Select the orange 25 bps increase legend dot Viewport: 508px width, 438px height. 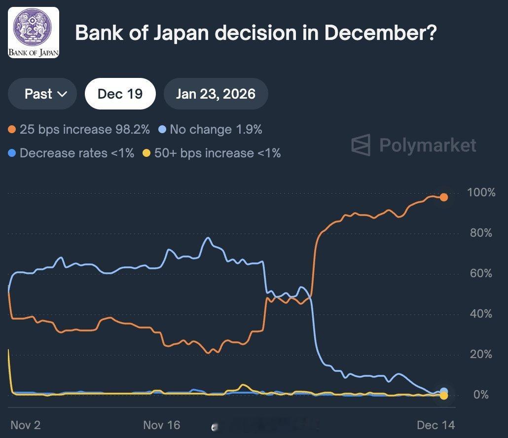pyautogui.click(x=13, y=129)
